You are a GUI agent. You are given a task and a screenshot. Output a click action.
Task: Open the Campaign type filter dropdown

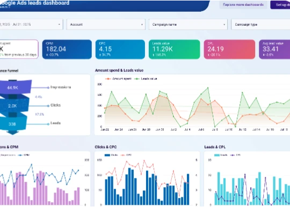click(260, 24)
